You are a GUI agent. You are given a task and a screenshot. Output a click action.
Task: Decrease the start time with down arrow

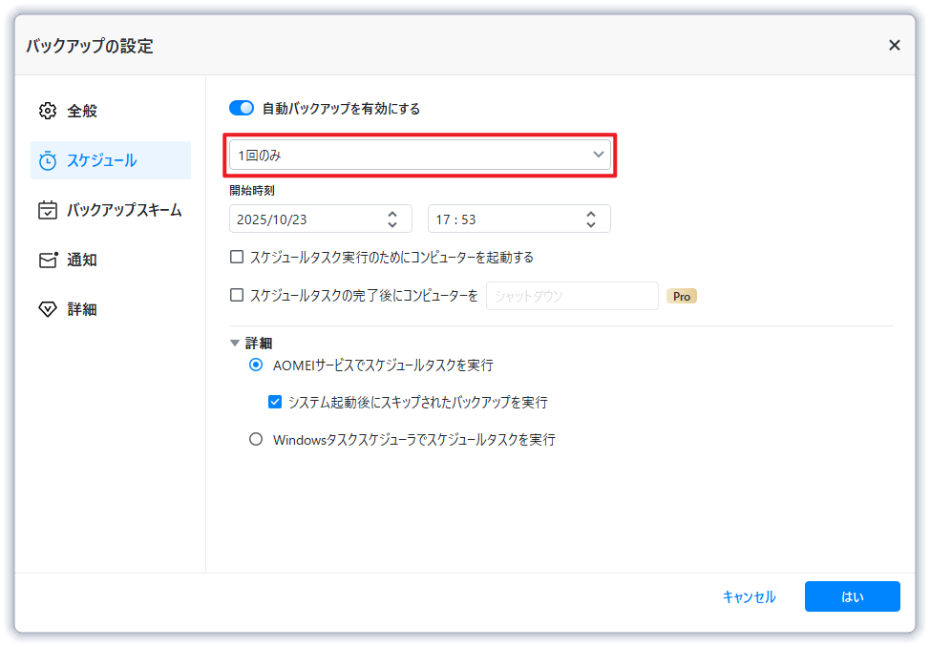591,225
